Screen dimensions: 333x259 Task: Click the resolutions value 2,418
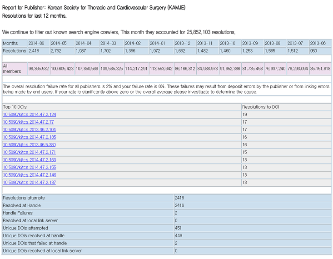(x=34, y=51)
